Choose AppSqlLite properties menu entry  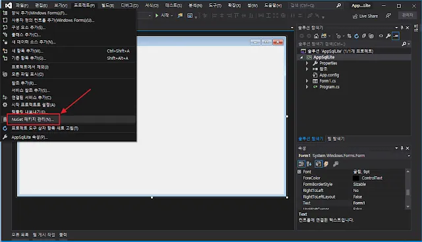click(30, 137)
